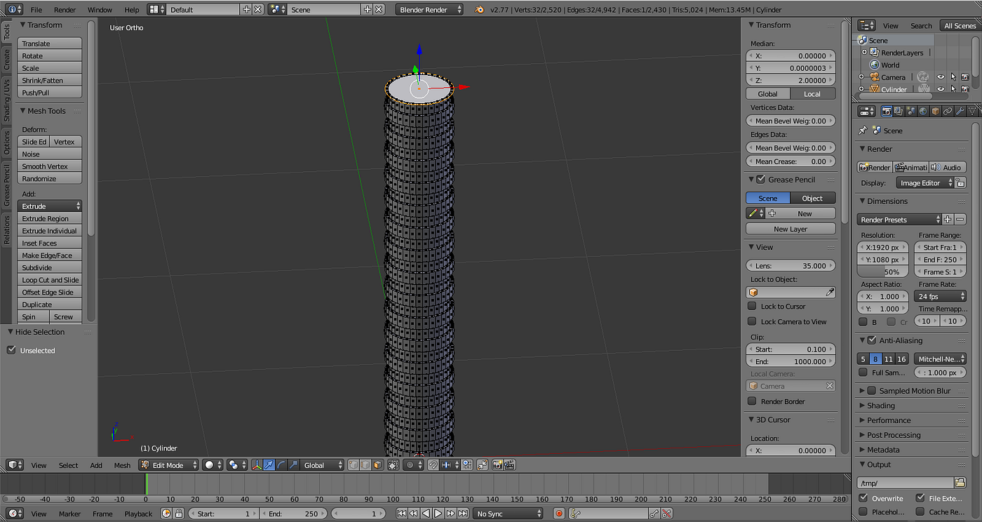Image resolution: width=982 pixels, height=522 pixels.
Task: Click the delete keyframe crossed key icon
Action: pos(666,514)
